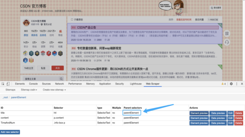Click the inspect element cursor icon
The height and width of the screenshot is (137, 245).
(x=3, y=84)
